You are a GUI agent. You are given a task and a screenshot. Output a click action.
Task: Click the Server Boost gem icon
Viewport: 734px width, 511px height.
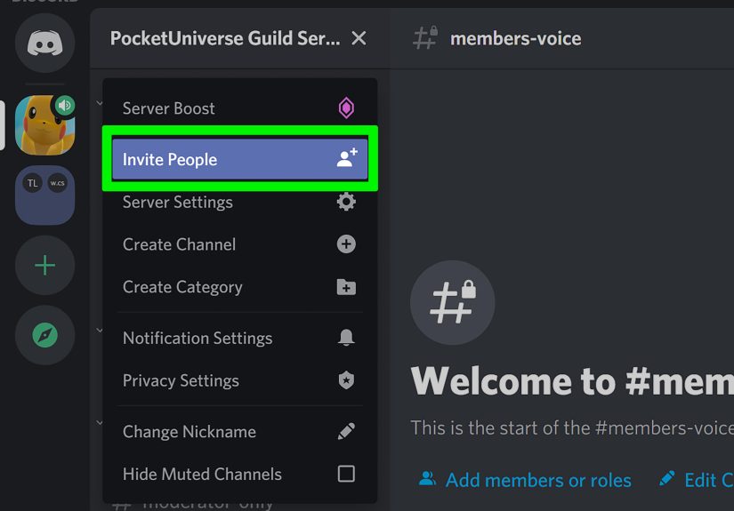coord(346,108)
